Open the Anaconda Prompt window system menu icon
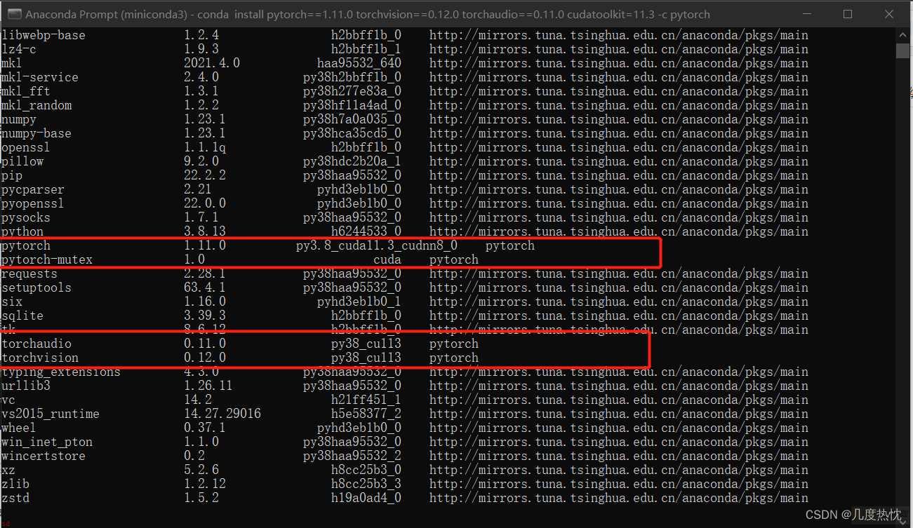This screenshot has height=528, width=913. click(13, 14)
